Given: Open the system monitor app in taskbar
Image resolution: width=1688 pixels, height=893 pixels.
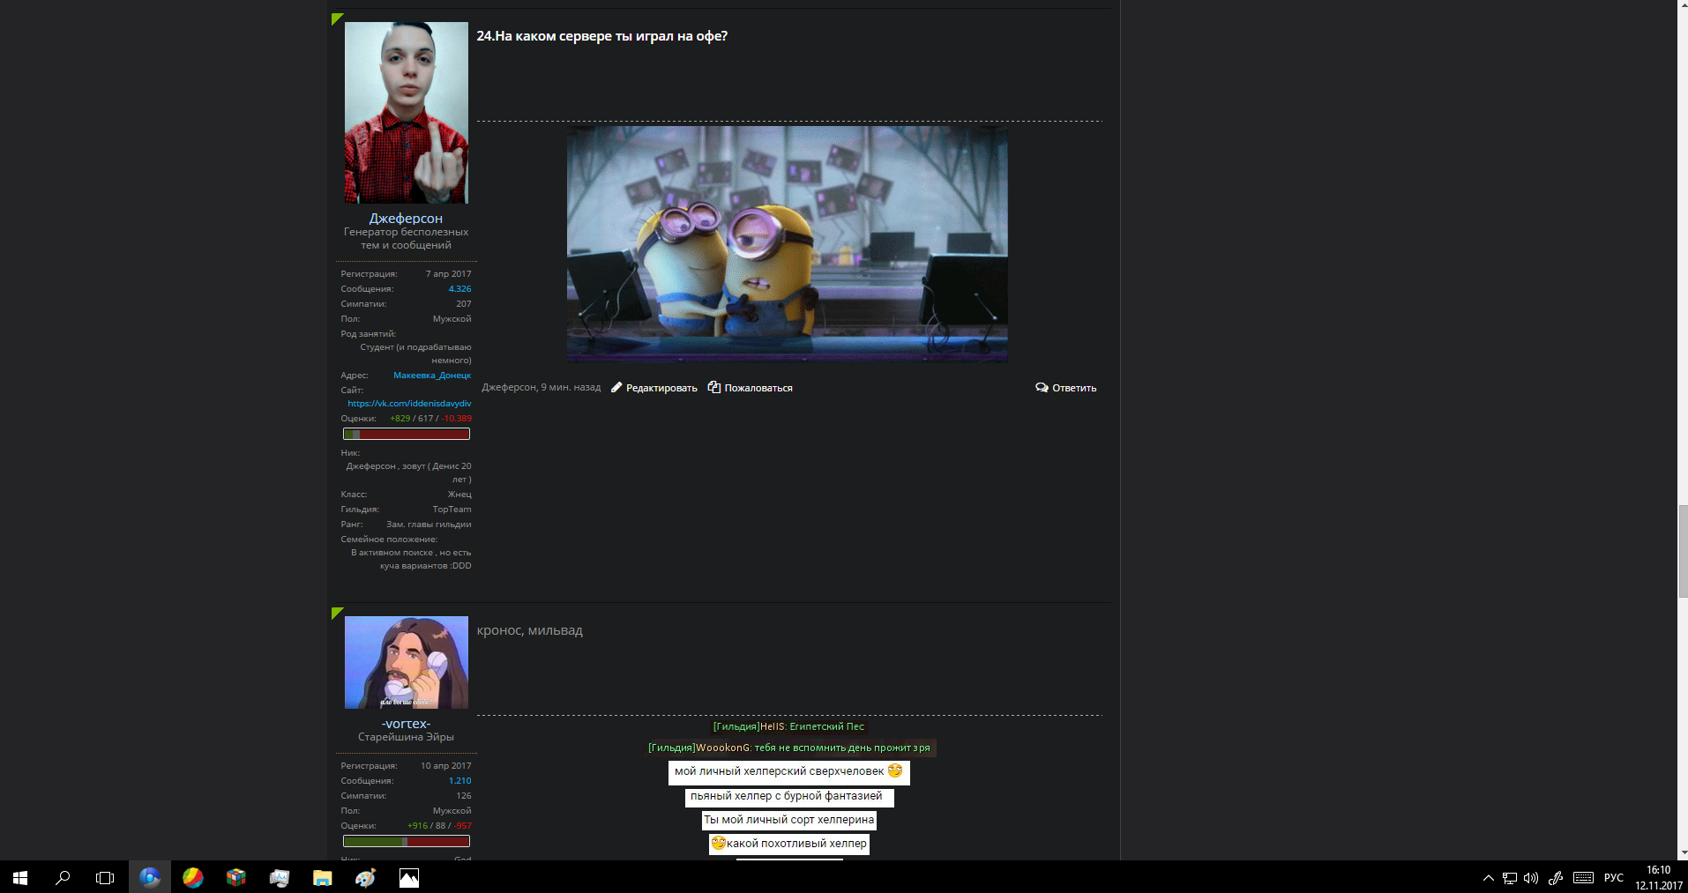Looking at the screenshot, I should click(280, 877).
